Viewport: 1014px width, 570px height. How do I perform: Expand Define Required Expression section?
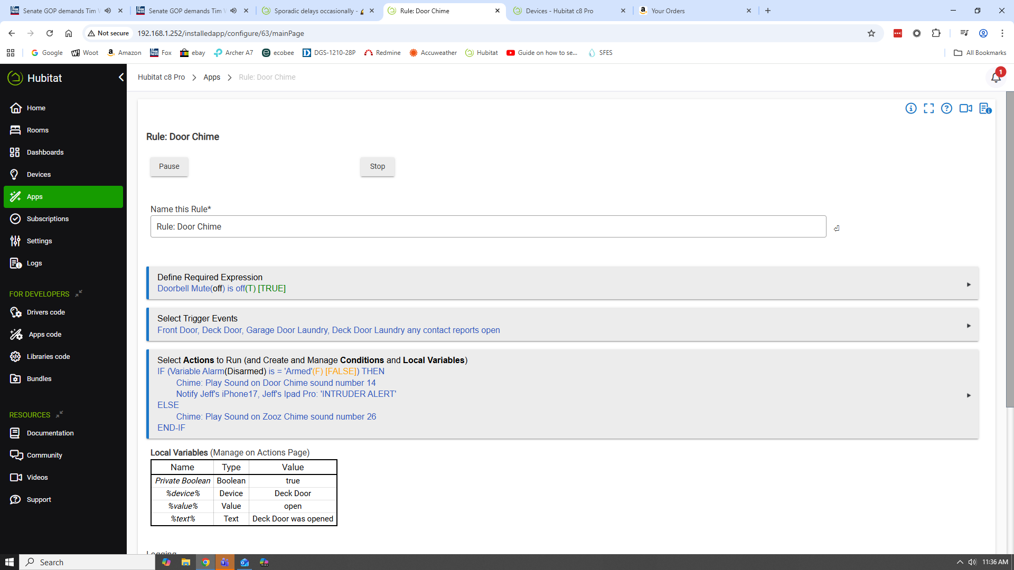click(x=969, y=284)
